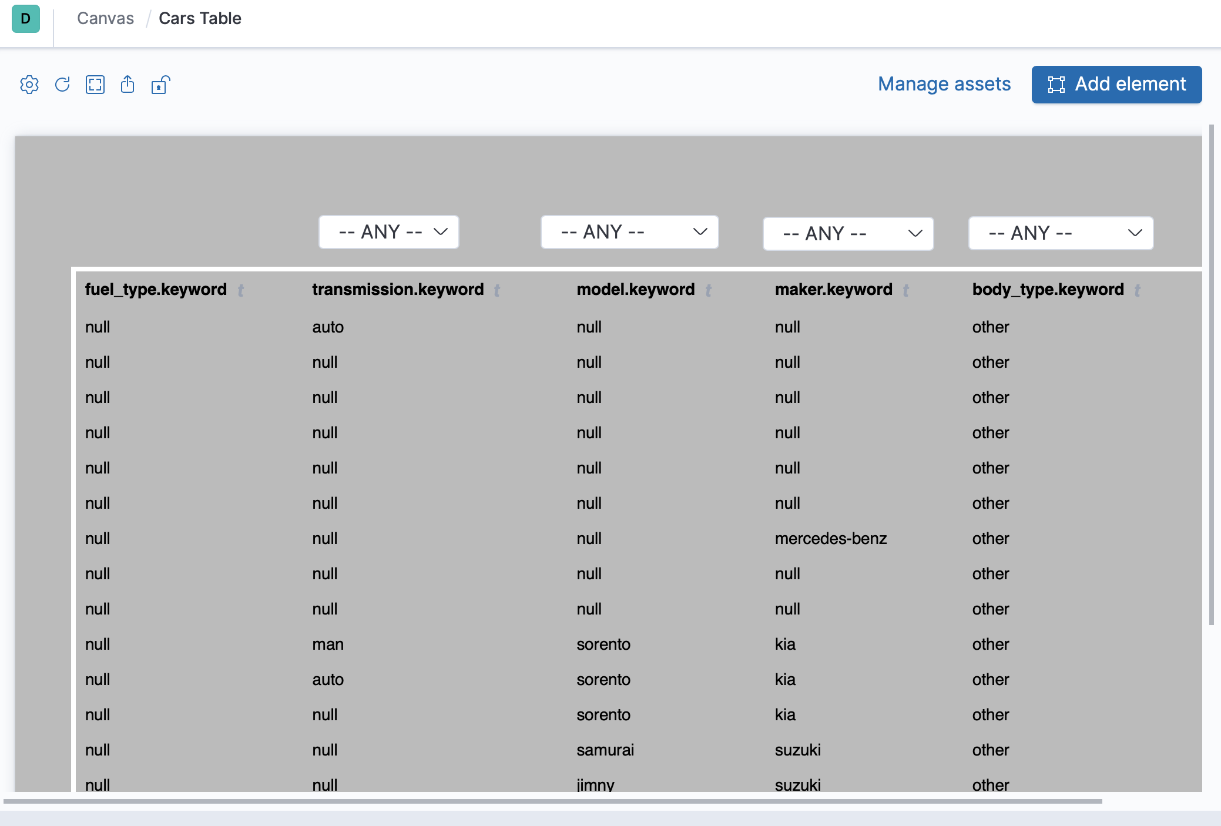Toggle the edit lock icon
The height and width of the screenshot is (826, 1221).
click(160, 85)
